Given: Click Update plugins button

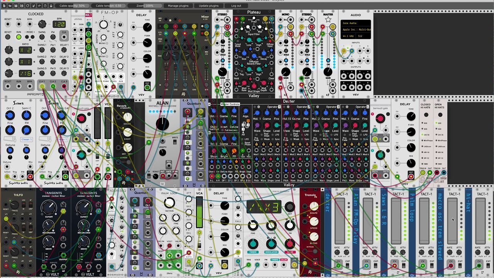Looking at the screenshot, I should point(208,6).
